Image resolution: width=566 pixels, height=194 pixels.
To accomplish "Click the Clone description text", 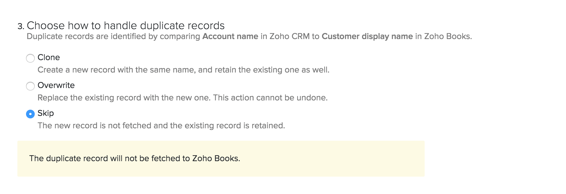I will 184,70.
